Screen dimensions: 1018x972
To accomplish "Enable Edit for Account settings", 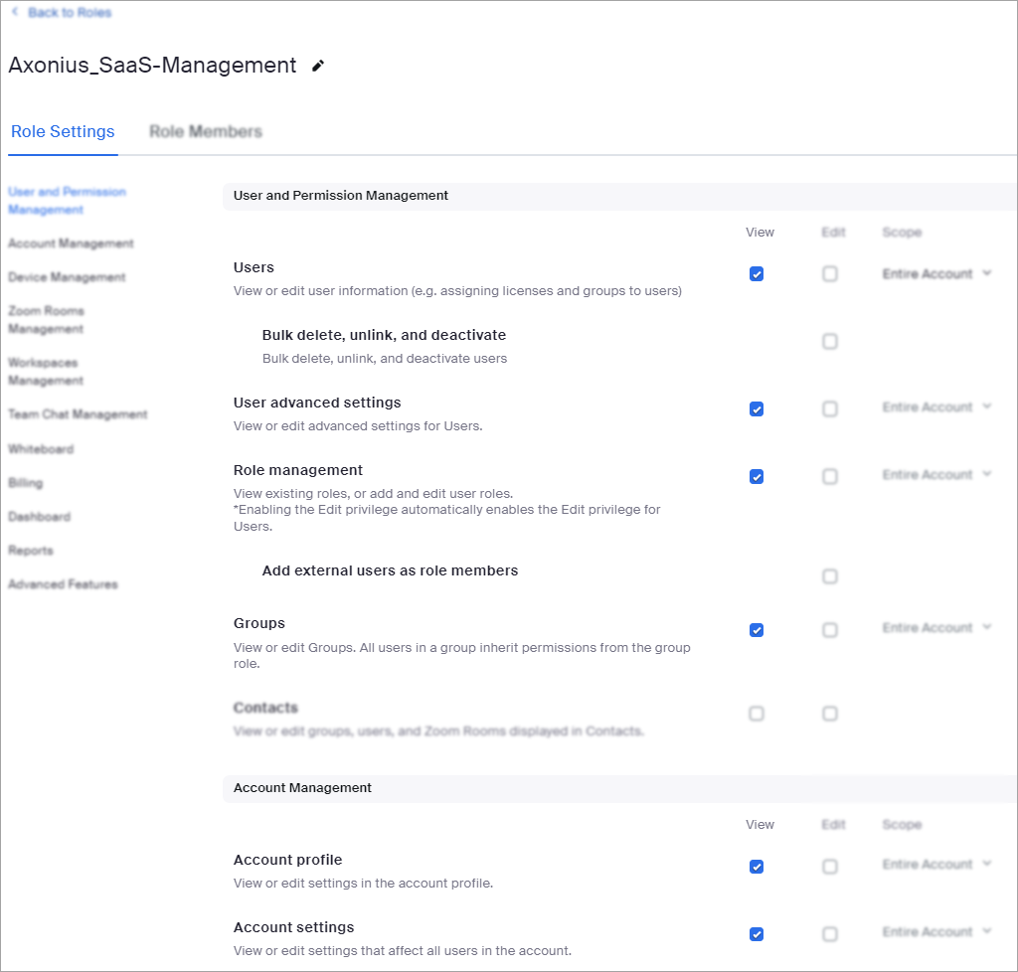I will 830,934.
